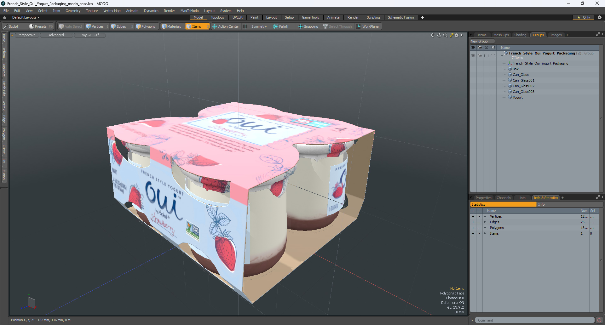The image size is (605, 325).
Task: Open the Presets browser
Action: 41,26
